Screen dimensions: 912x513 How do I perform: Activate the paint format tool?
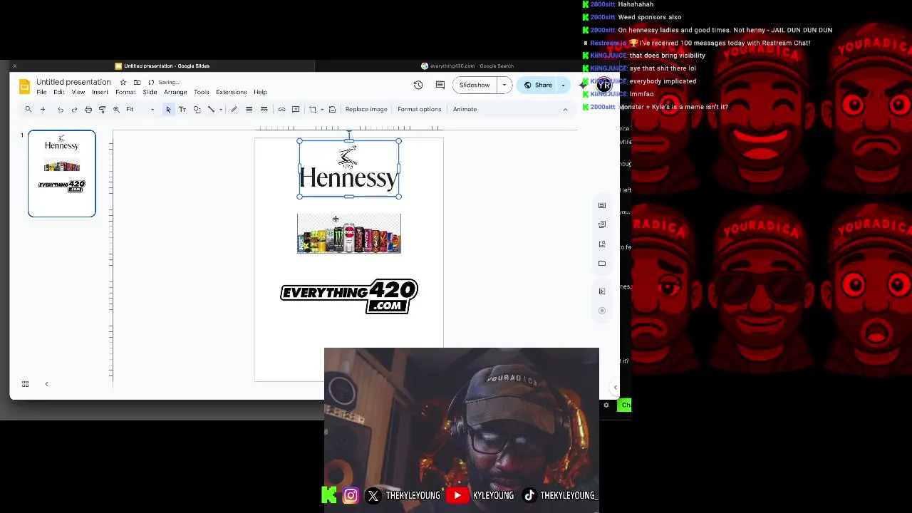pyautogui.click(x=102, y=110)
